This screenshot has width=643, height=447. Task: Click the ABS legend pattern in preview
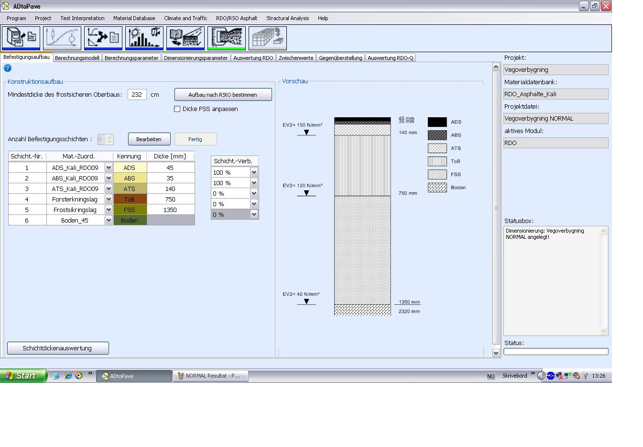(437, 135)
